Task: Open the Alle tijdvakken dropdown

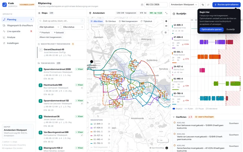Action: pos(49,27)
